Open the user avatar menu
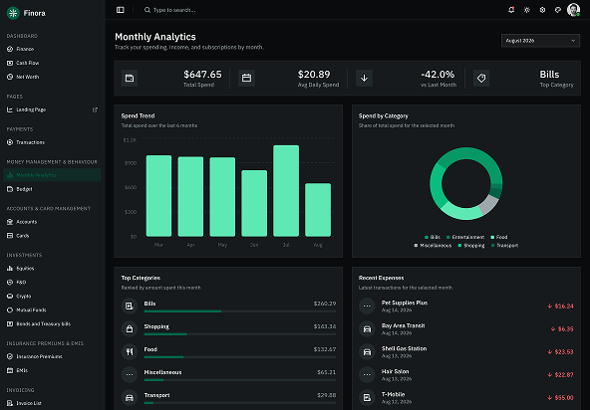Viewport: 590px width, 410px height. (573, 10)
